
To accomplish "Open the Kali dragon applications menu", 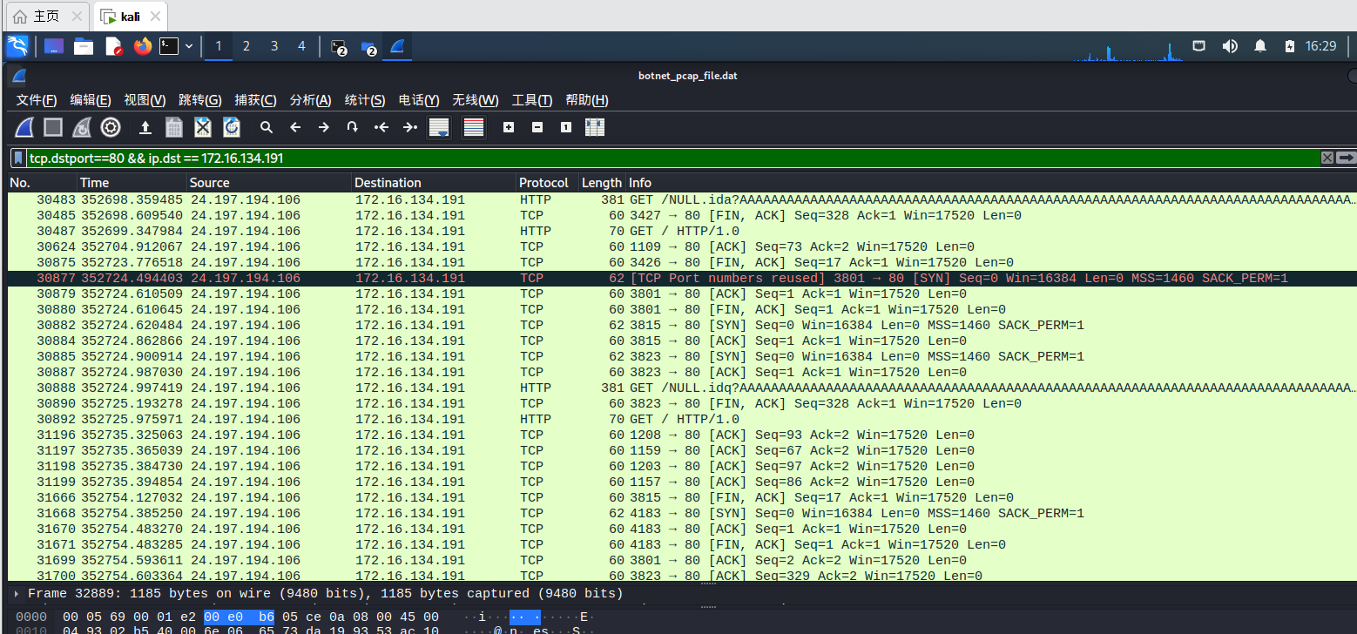I will [x=17, y=46].
